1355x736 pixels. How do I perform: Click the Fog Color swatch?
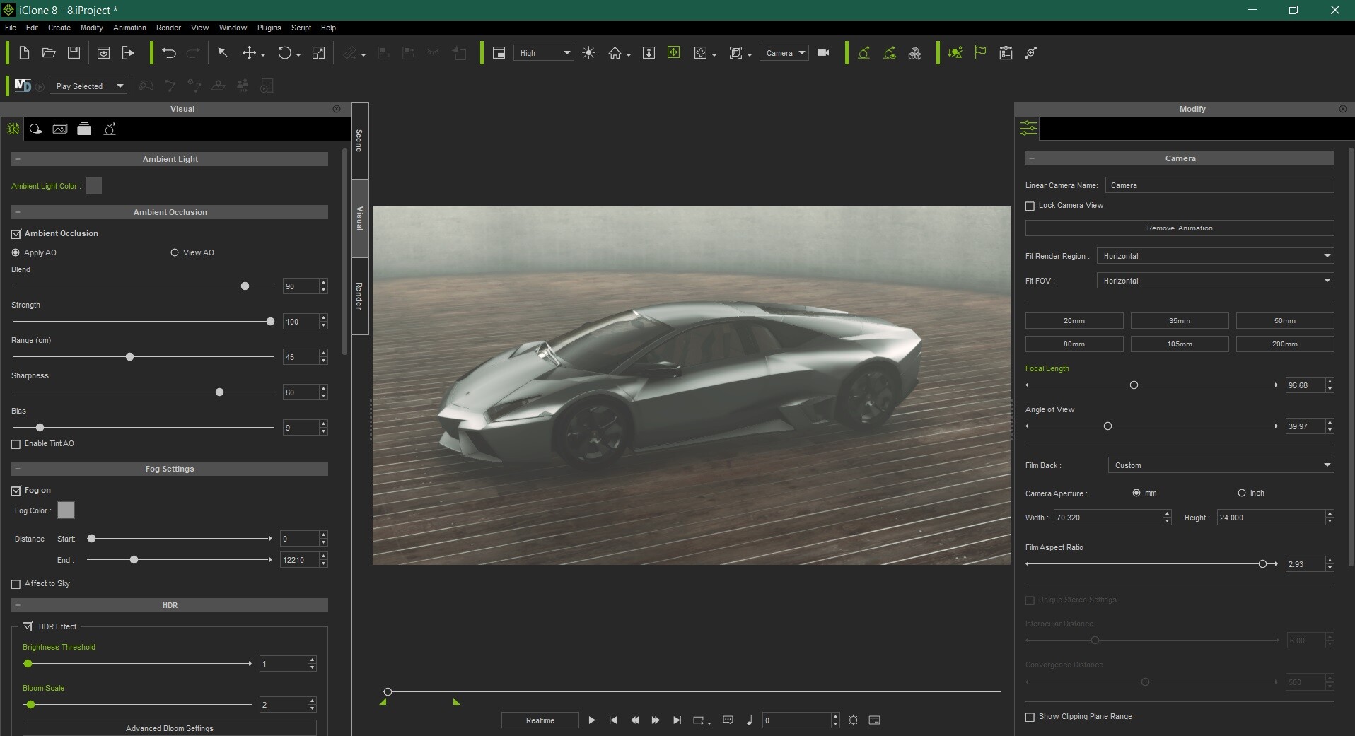coord(66,510)
